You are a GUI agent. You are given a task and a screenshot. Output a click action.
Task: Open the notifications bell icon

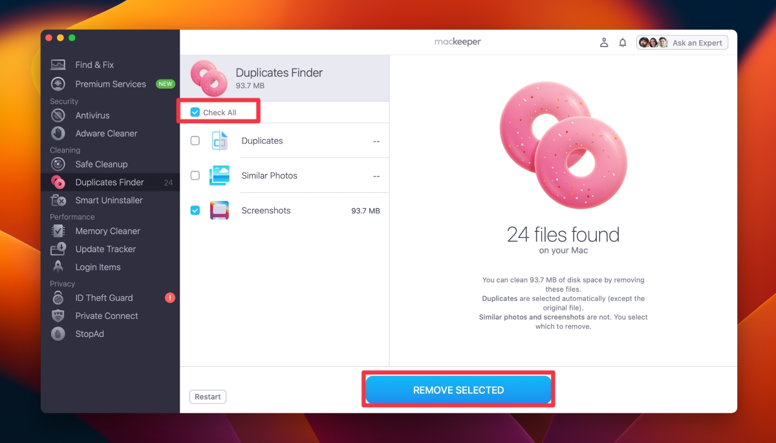pos(623,43)
